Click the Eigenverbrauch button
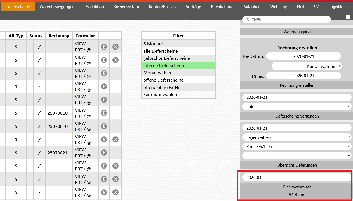The height and width of the screenshot is (201, 353). pyautogui.click(x=297, y=187)
